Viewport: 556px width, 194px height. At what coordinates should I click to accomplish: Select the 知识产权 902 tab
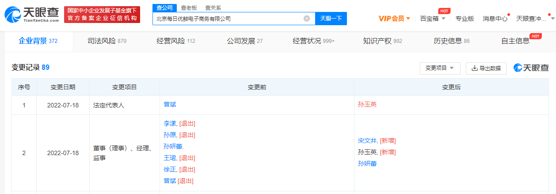[383, 41]
